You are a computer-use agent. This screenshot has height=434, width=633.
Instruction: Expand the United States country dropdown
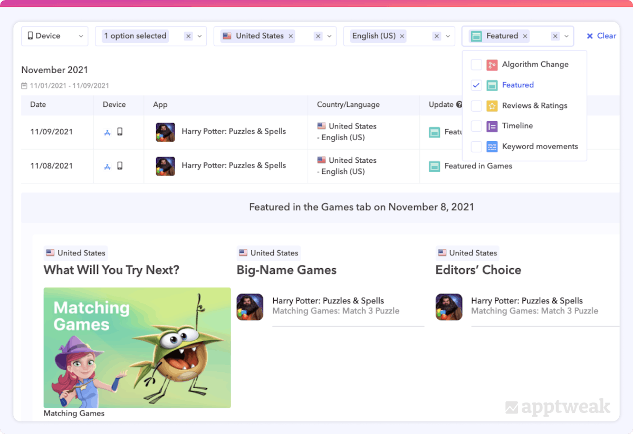click(330, 36)
